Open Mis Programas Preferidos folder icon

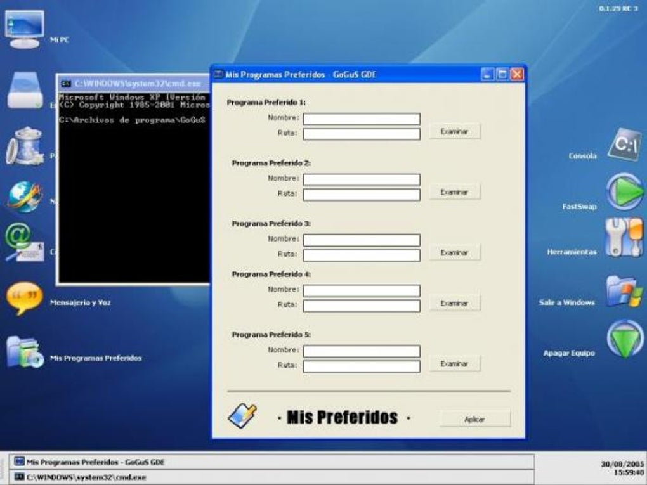click(x=25, y=352)
